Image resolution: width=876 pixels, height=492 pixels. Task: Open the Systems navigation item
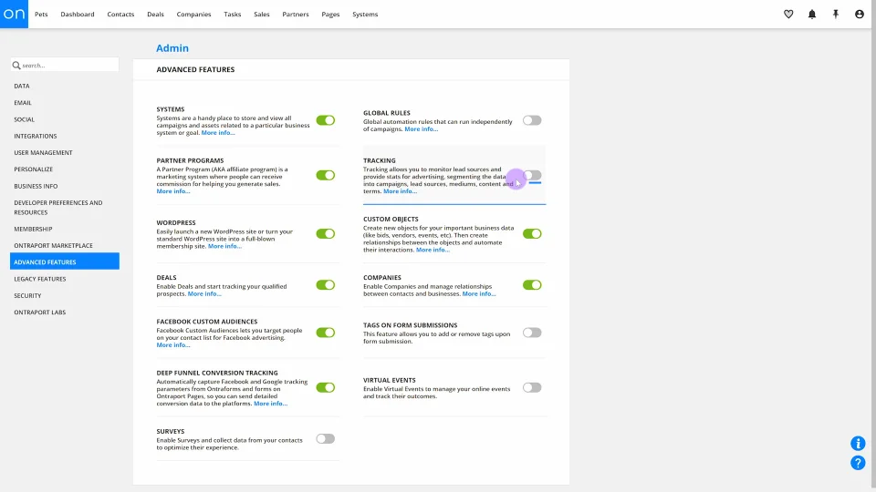coord(365,14)
